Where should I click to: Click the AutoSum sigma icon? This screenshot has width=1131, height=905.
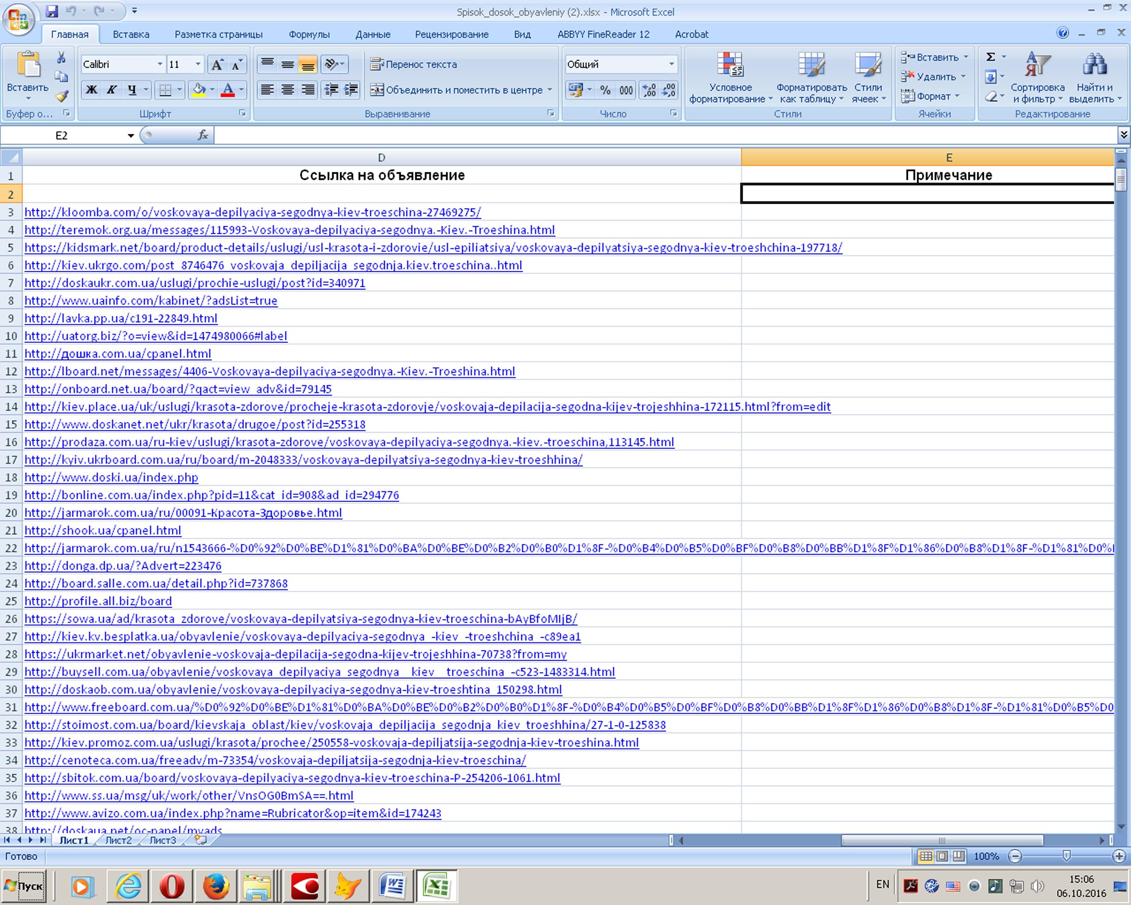click(991, 57)
